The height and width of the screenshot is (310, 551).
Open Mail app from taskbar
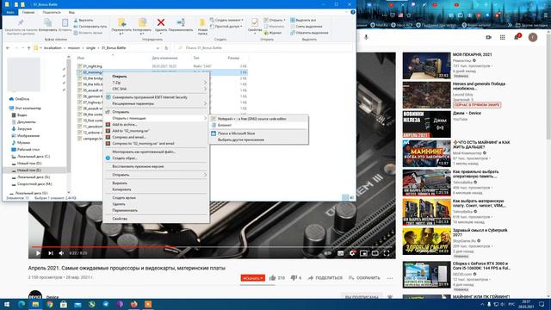[77, 304]
